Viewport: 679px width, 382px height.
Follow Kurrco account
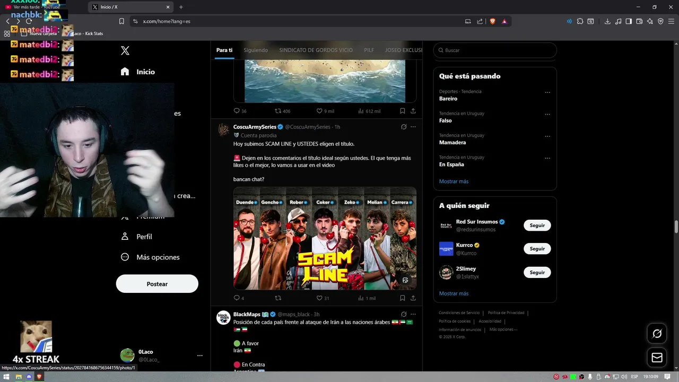pos(537,249)
